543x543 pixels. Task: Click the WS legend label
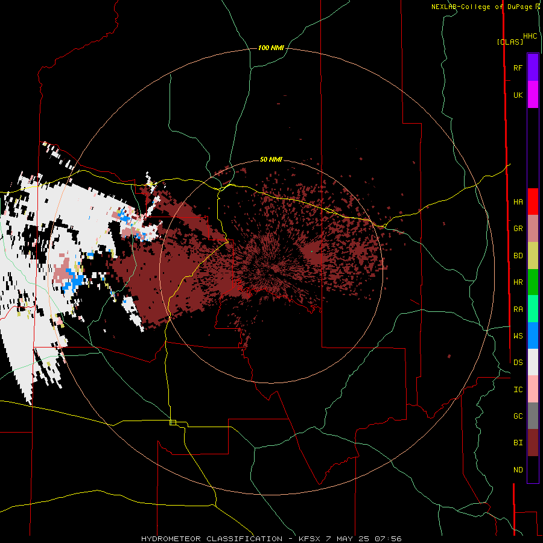[518, 336]
